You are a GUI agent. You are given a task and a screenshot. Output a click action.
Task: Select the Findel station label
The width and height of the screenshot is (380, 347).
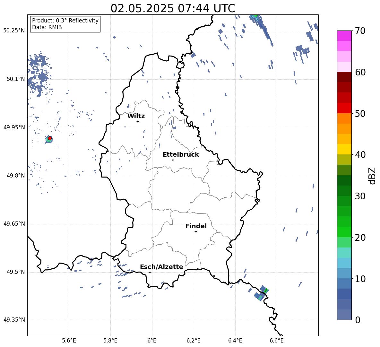pyautogui.click(x=196, y=226)
